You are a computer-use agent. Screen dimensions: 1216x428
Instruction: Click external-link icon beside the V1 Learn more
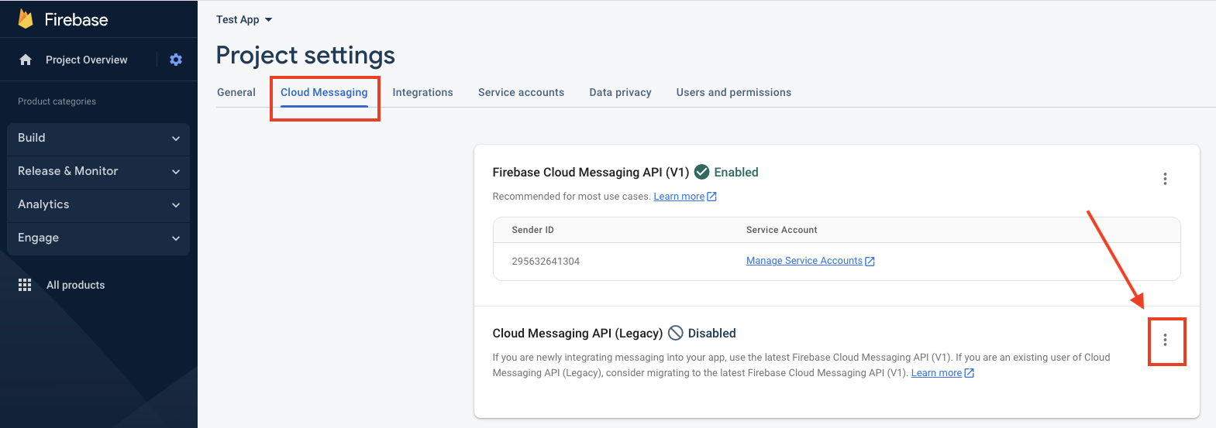[x=712, y=197]
